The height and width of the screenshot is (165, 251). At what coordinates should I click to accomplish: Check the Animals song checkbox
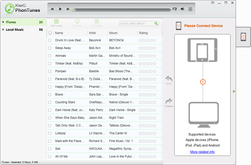click(x=50, y=56)
